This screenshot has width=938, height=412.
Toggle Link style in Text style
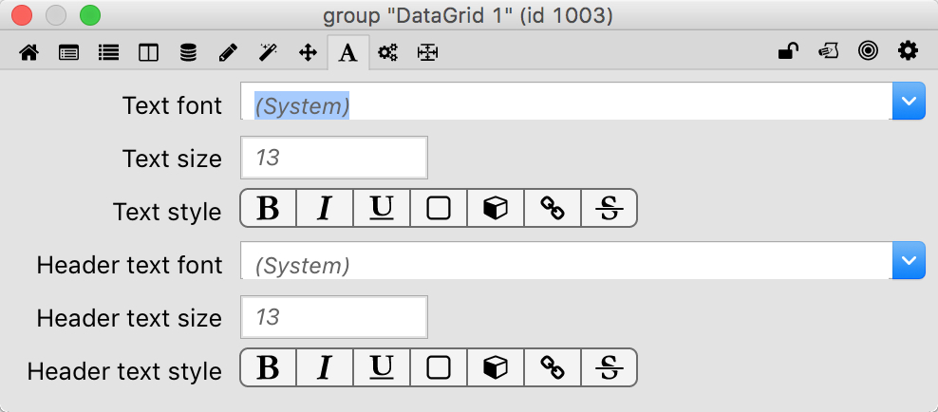coord(553,208)
